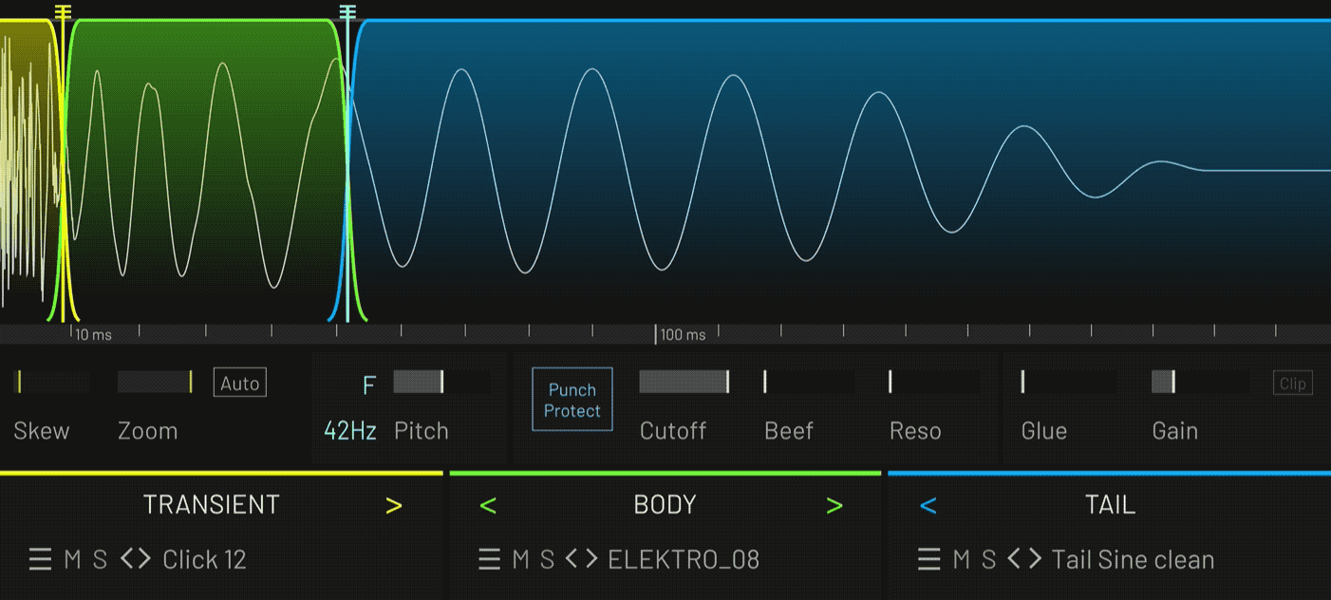Screen dimensions: 1331x600
Task: Select the BODY section header
Action: pos(665,505)
